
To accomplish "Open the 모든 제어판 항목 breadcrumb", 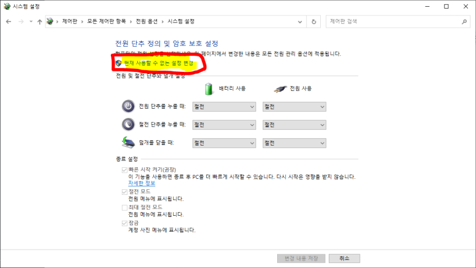I will (107, 22).
